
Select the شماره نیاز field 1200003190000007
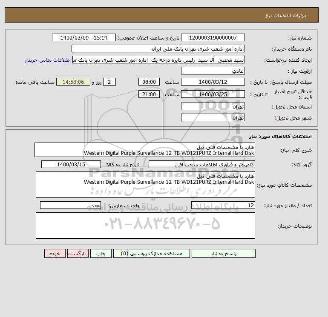[x=213, y=37]
